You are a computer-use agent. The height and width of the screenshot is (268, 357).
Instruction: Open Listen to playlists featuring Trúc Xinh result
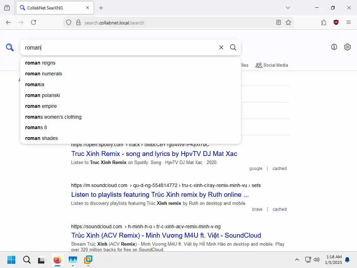[x=160, y=195]
